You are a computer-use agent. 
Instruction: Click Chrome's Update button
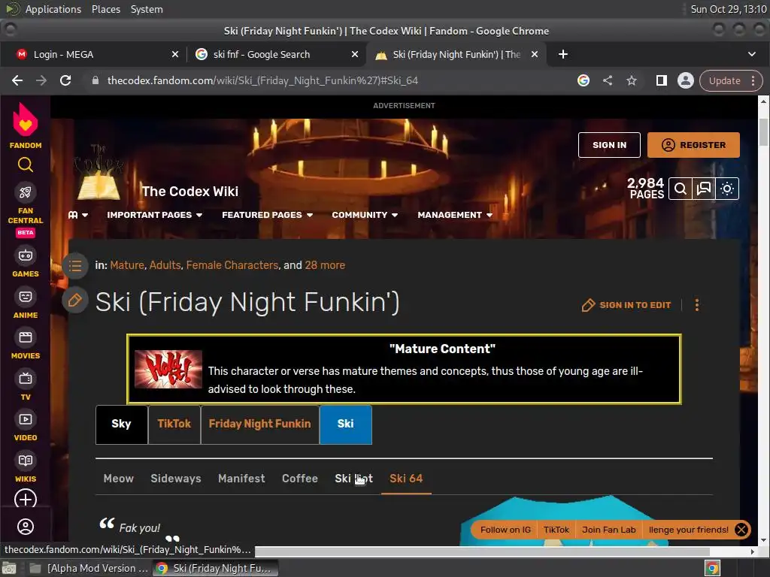(x=724, y=81)
